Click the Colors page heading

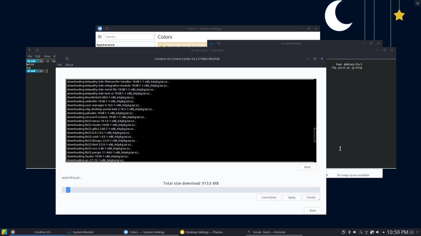(x=165, y=37)
